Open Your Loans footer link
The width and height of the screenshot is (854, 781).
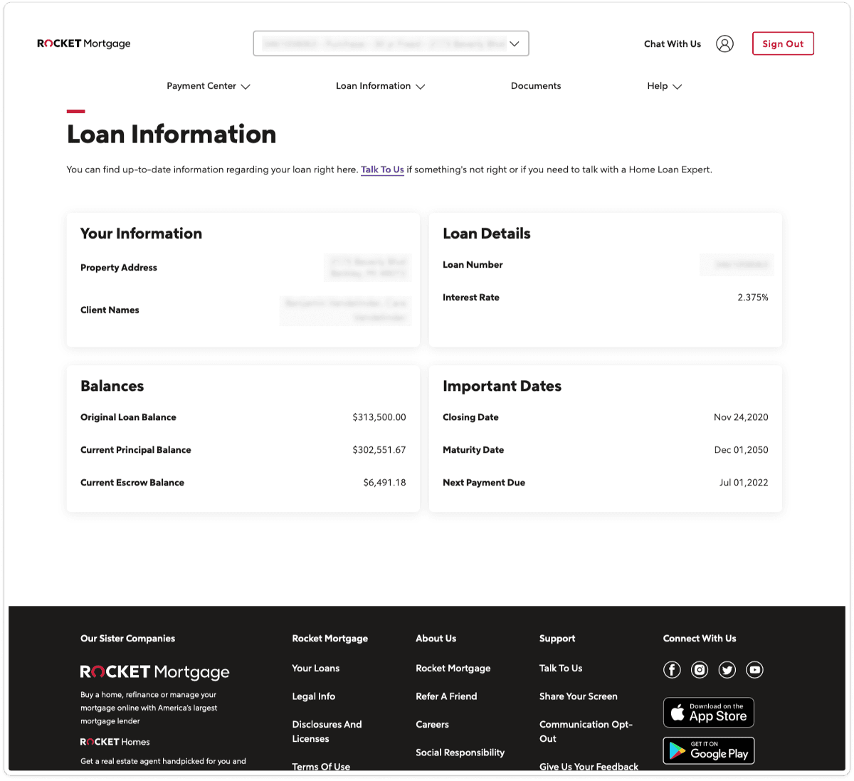click(x=316, y=668)
